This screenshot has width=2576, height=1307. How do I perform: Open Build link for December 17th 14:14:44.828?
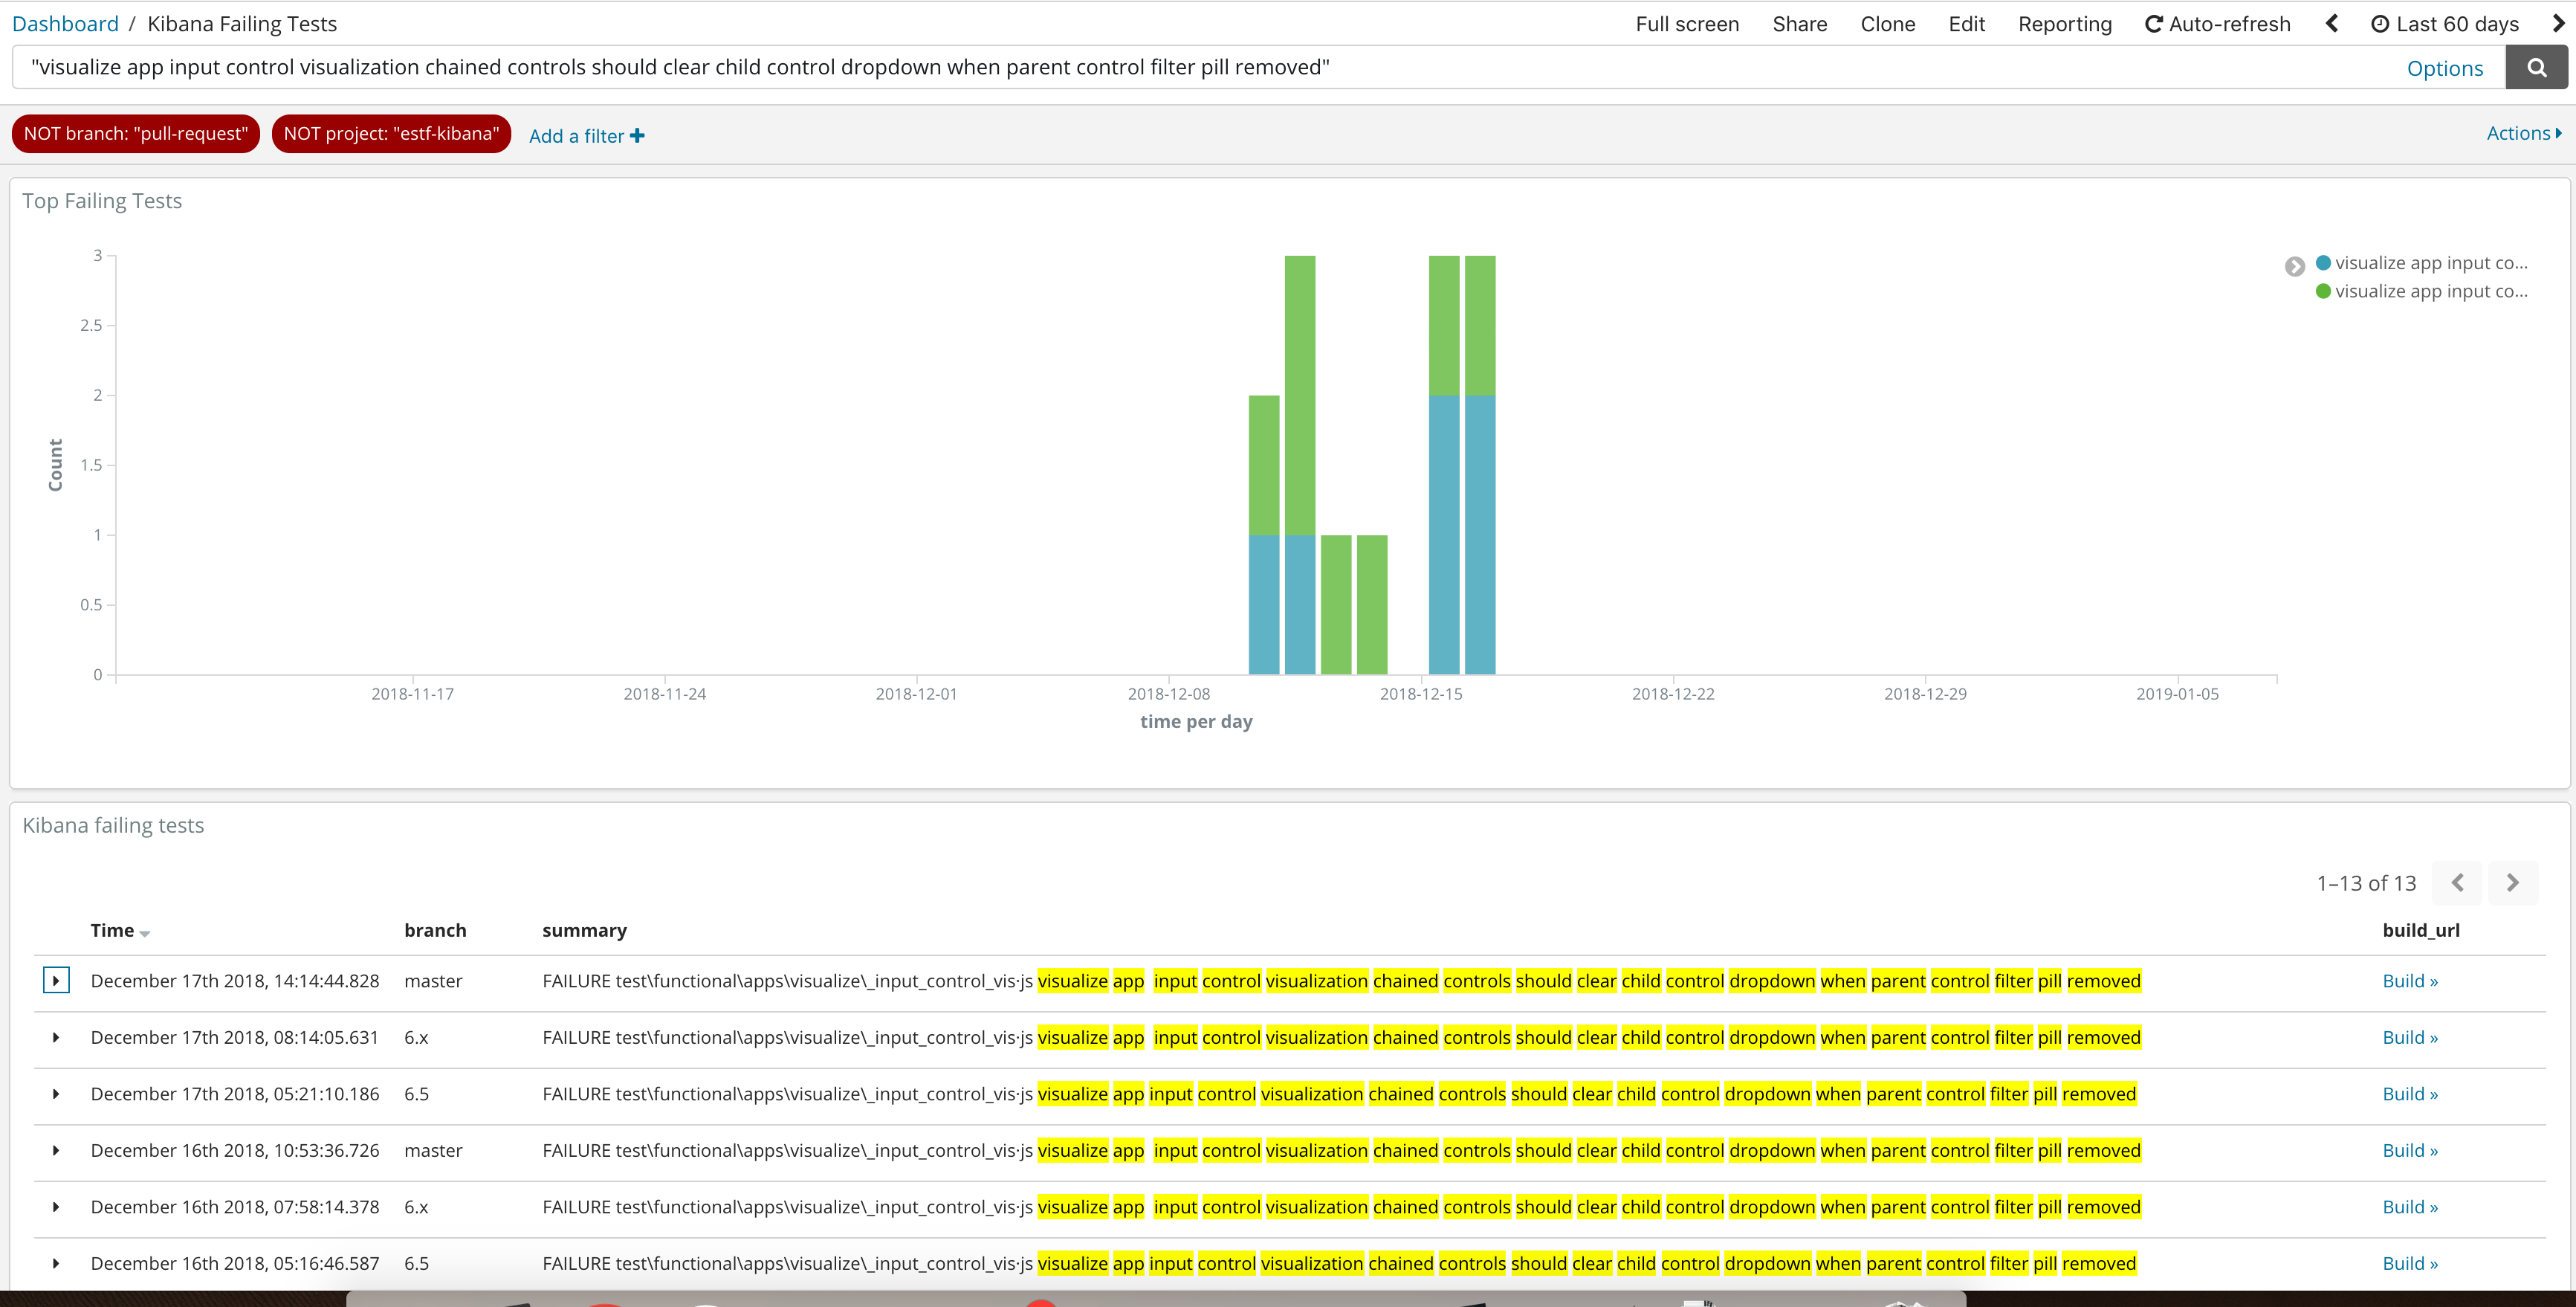(x=2410, y=981)
